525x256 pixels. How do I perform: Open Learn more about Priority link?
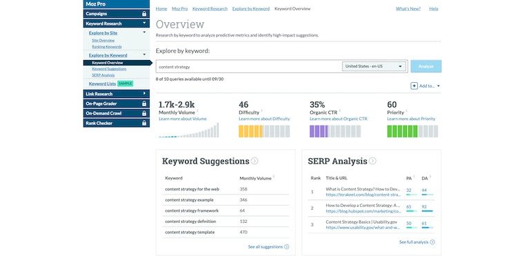point(411,119)
